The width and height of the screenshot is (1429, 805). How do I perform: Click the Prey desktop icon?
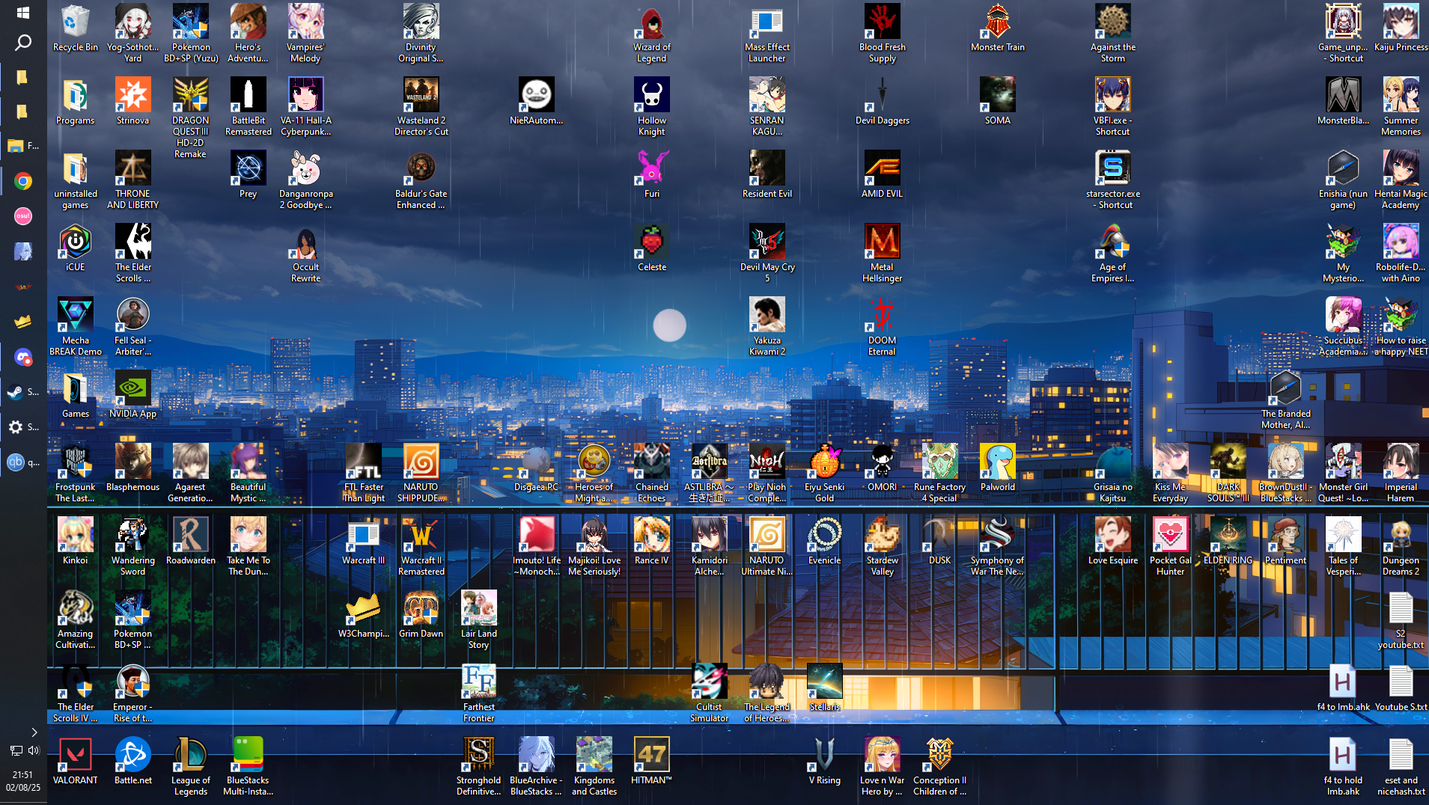click(248, 175)
